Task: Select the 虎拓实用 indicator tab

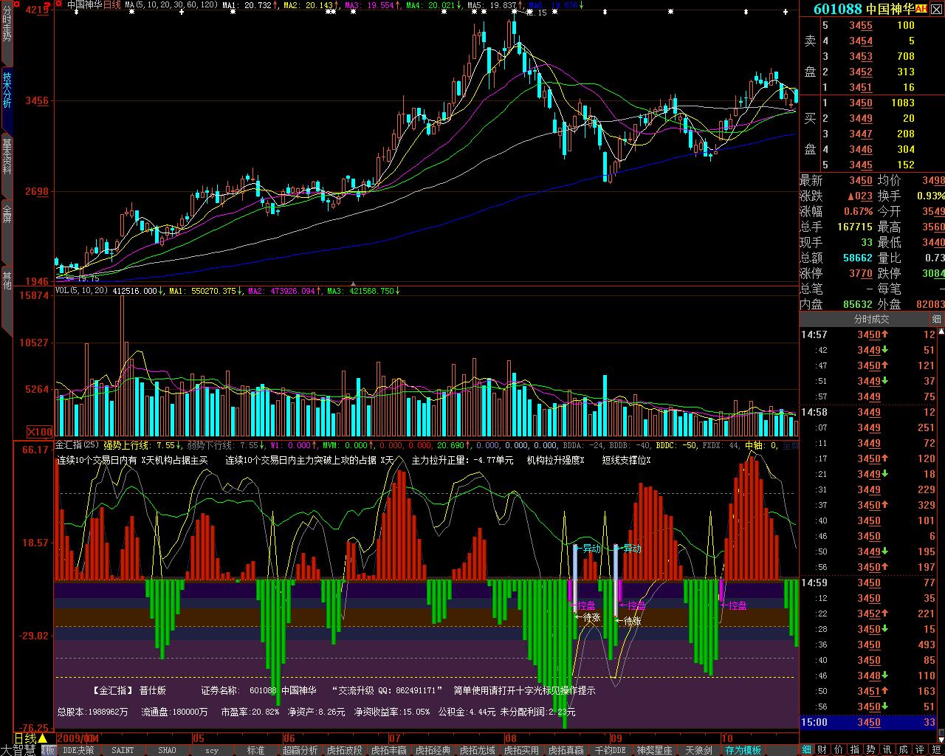Action: 521,750
